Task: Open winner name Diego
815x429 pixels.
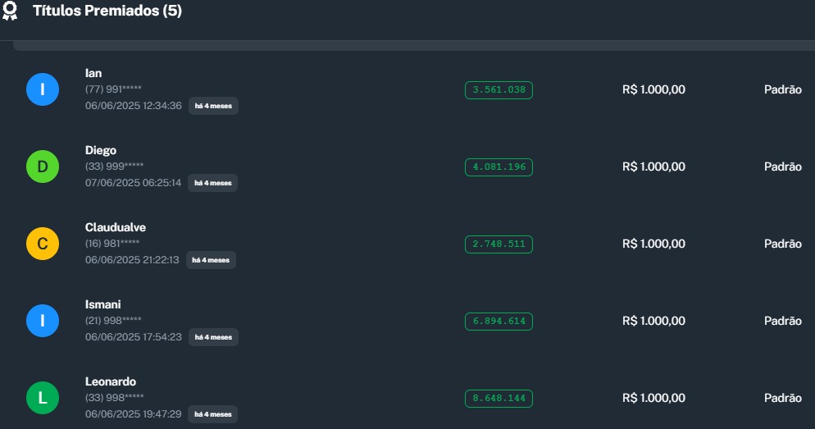Action: 101,150
